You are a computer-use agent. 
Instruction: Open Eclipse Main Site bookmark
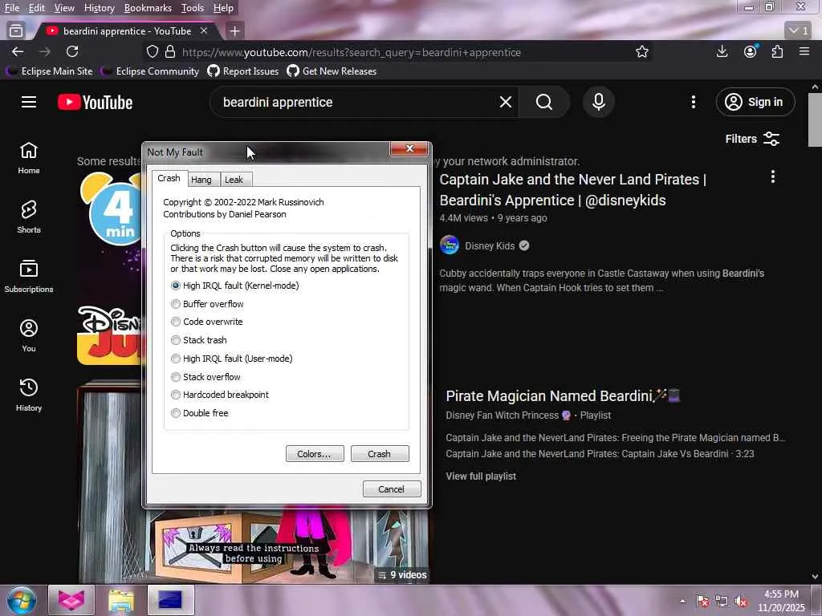tap(50, 71)
